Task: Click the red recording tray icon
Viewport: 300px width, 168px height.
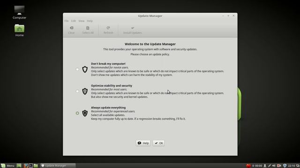Action: click(x=248, y=166)
